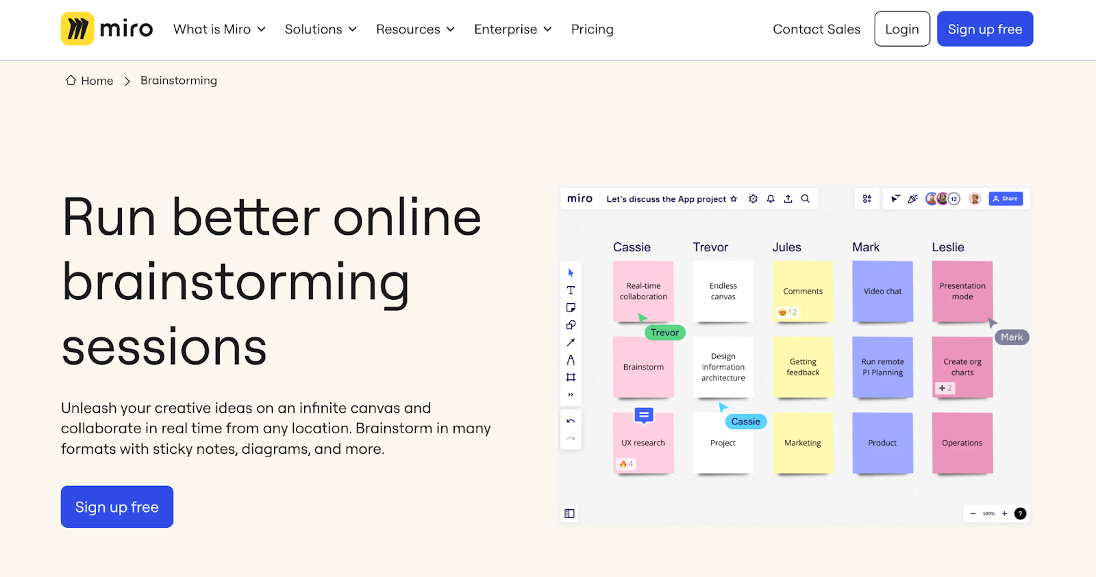Select the Getting feedback sticky note
1096x577 pixels.
(803, 367)
